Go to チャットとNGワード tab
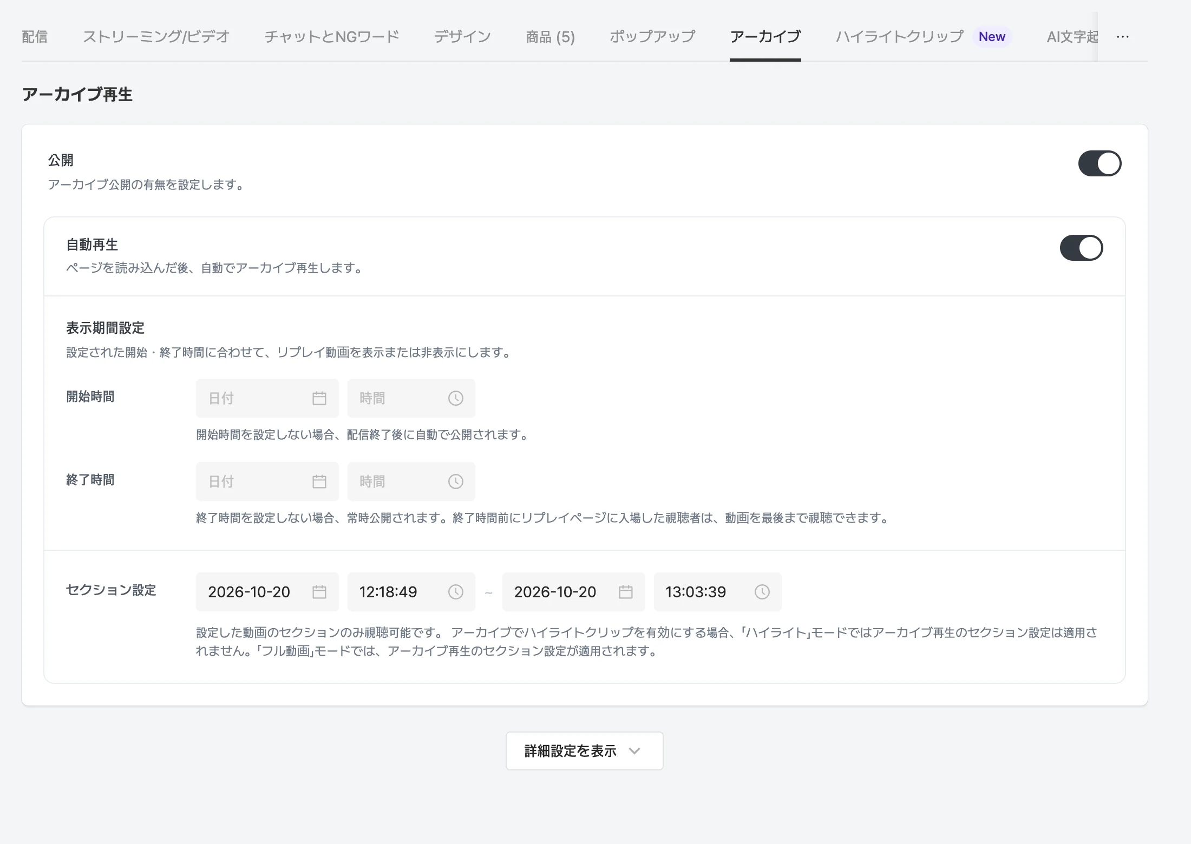 coord(332,37)
